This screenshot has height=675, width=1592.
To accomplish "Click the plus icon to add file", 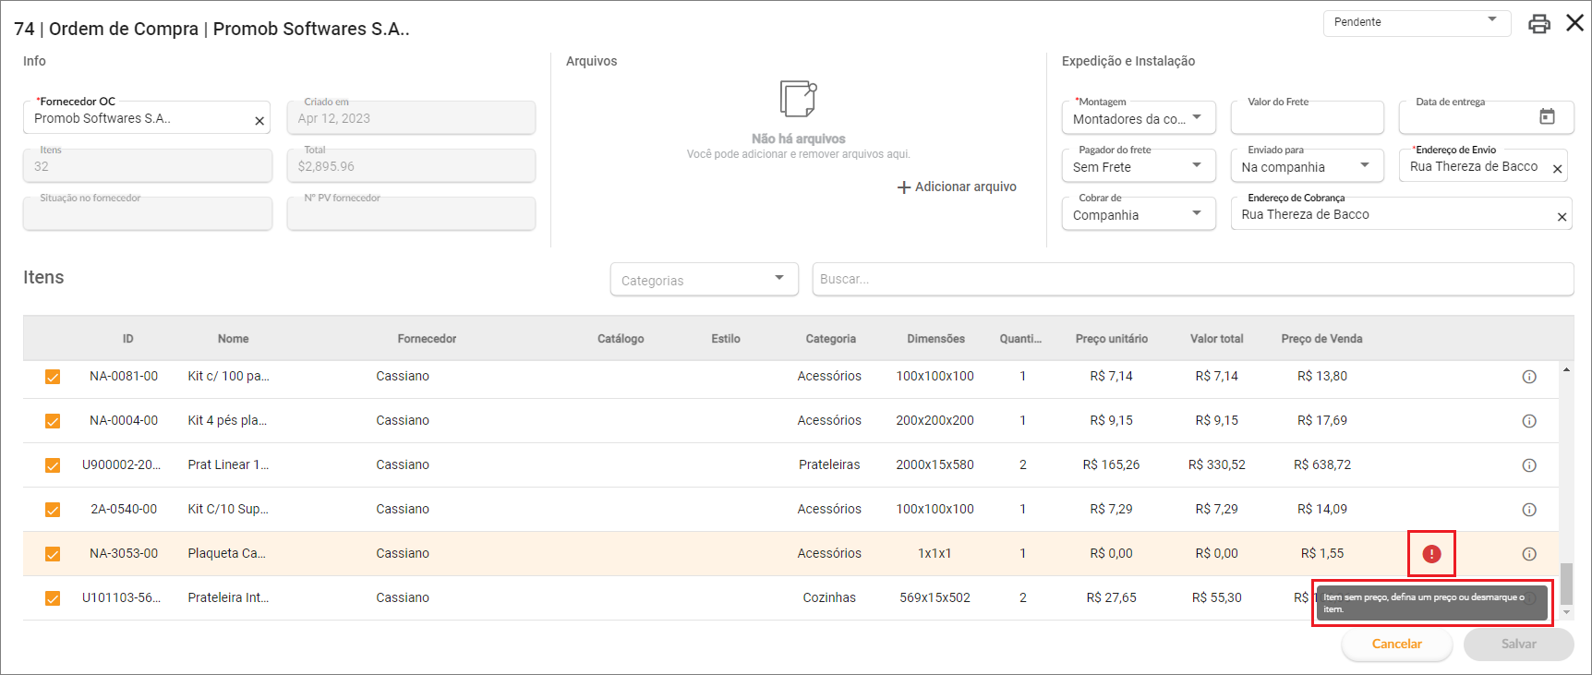I will (904, 187).
